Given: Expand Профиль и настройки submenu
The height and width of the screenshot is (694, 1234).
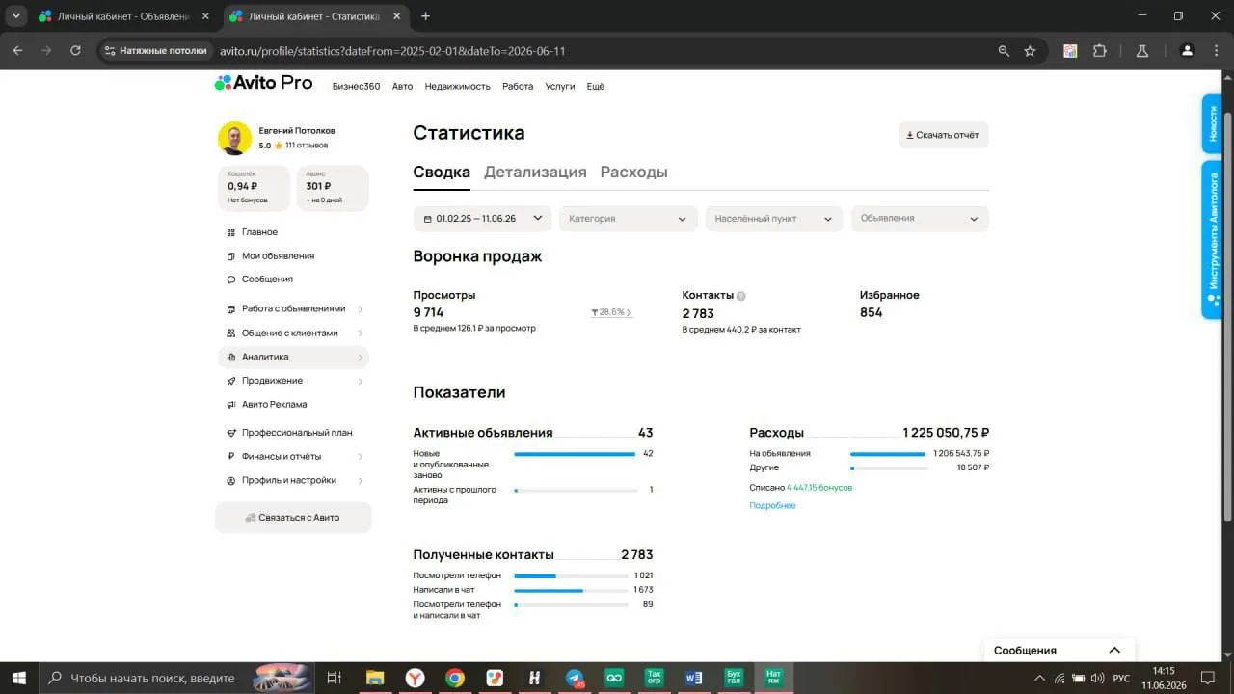Looking at the screenshot, I should pos(361,481).
